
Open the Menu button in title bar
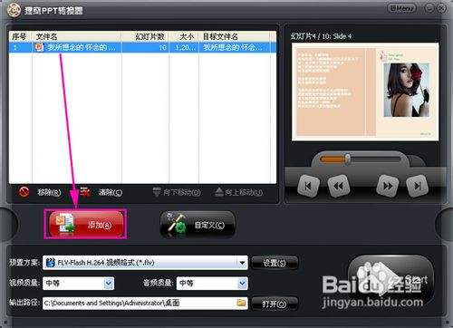401,8
